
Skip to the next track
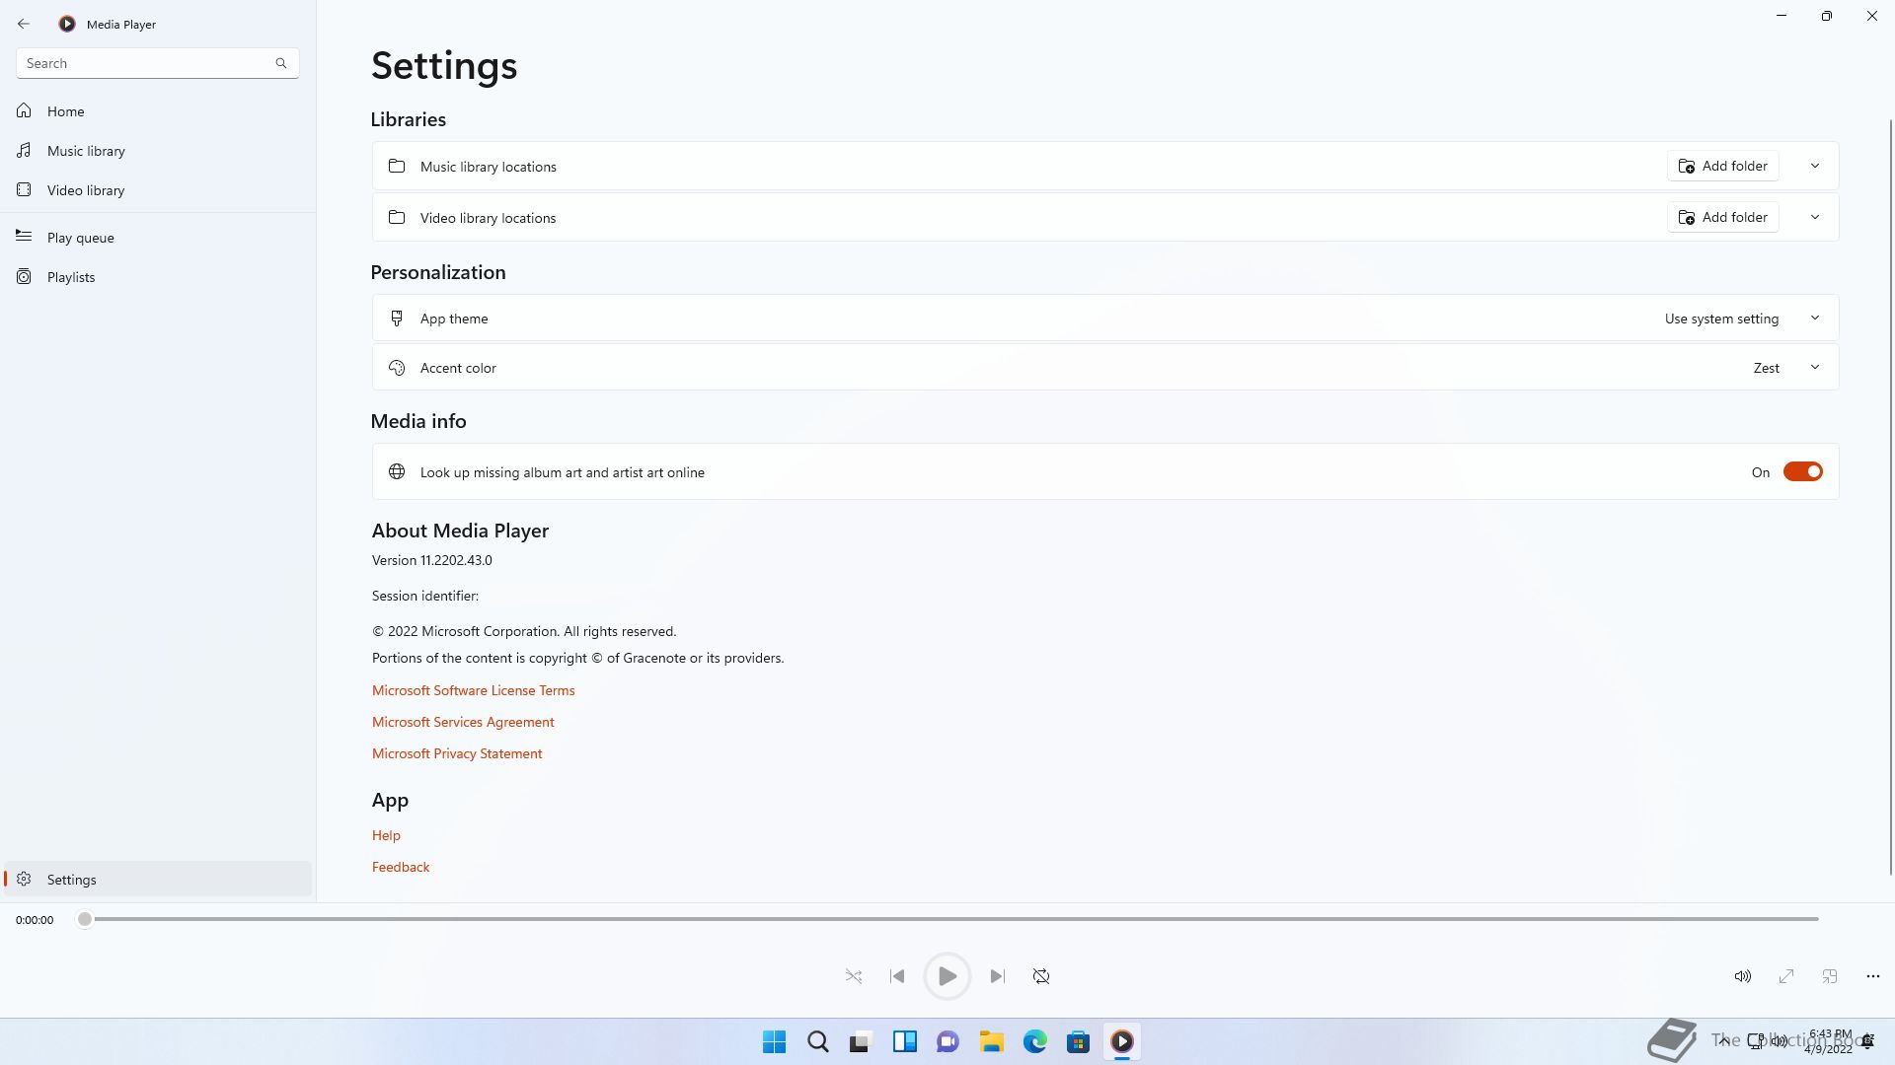pos(998,976)
